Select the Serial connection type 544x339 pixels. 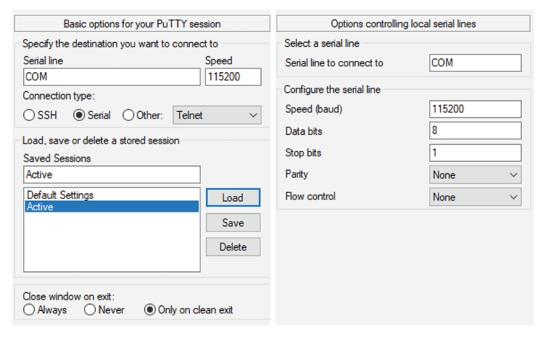(79, 116)
